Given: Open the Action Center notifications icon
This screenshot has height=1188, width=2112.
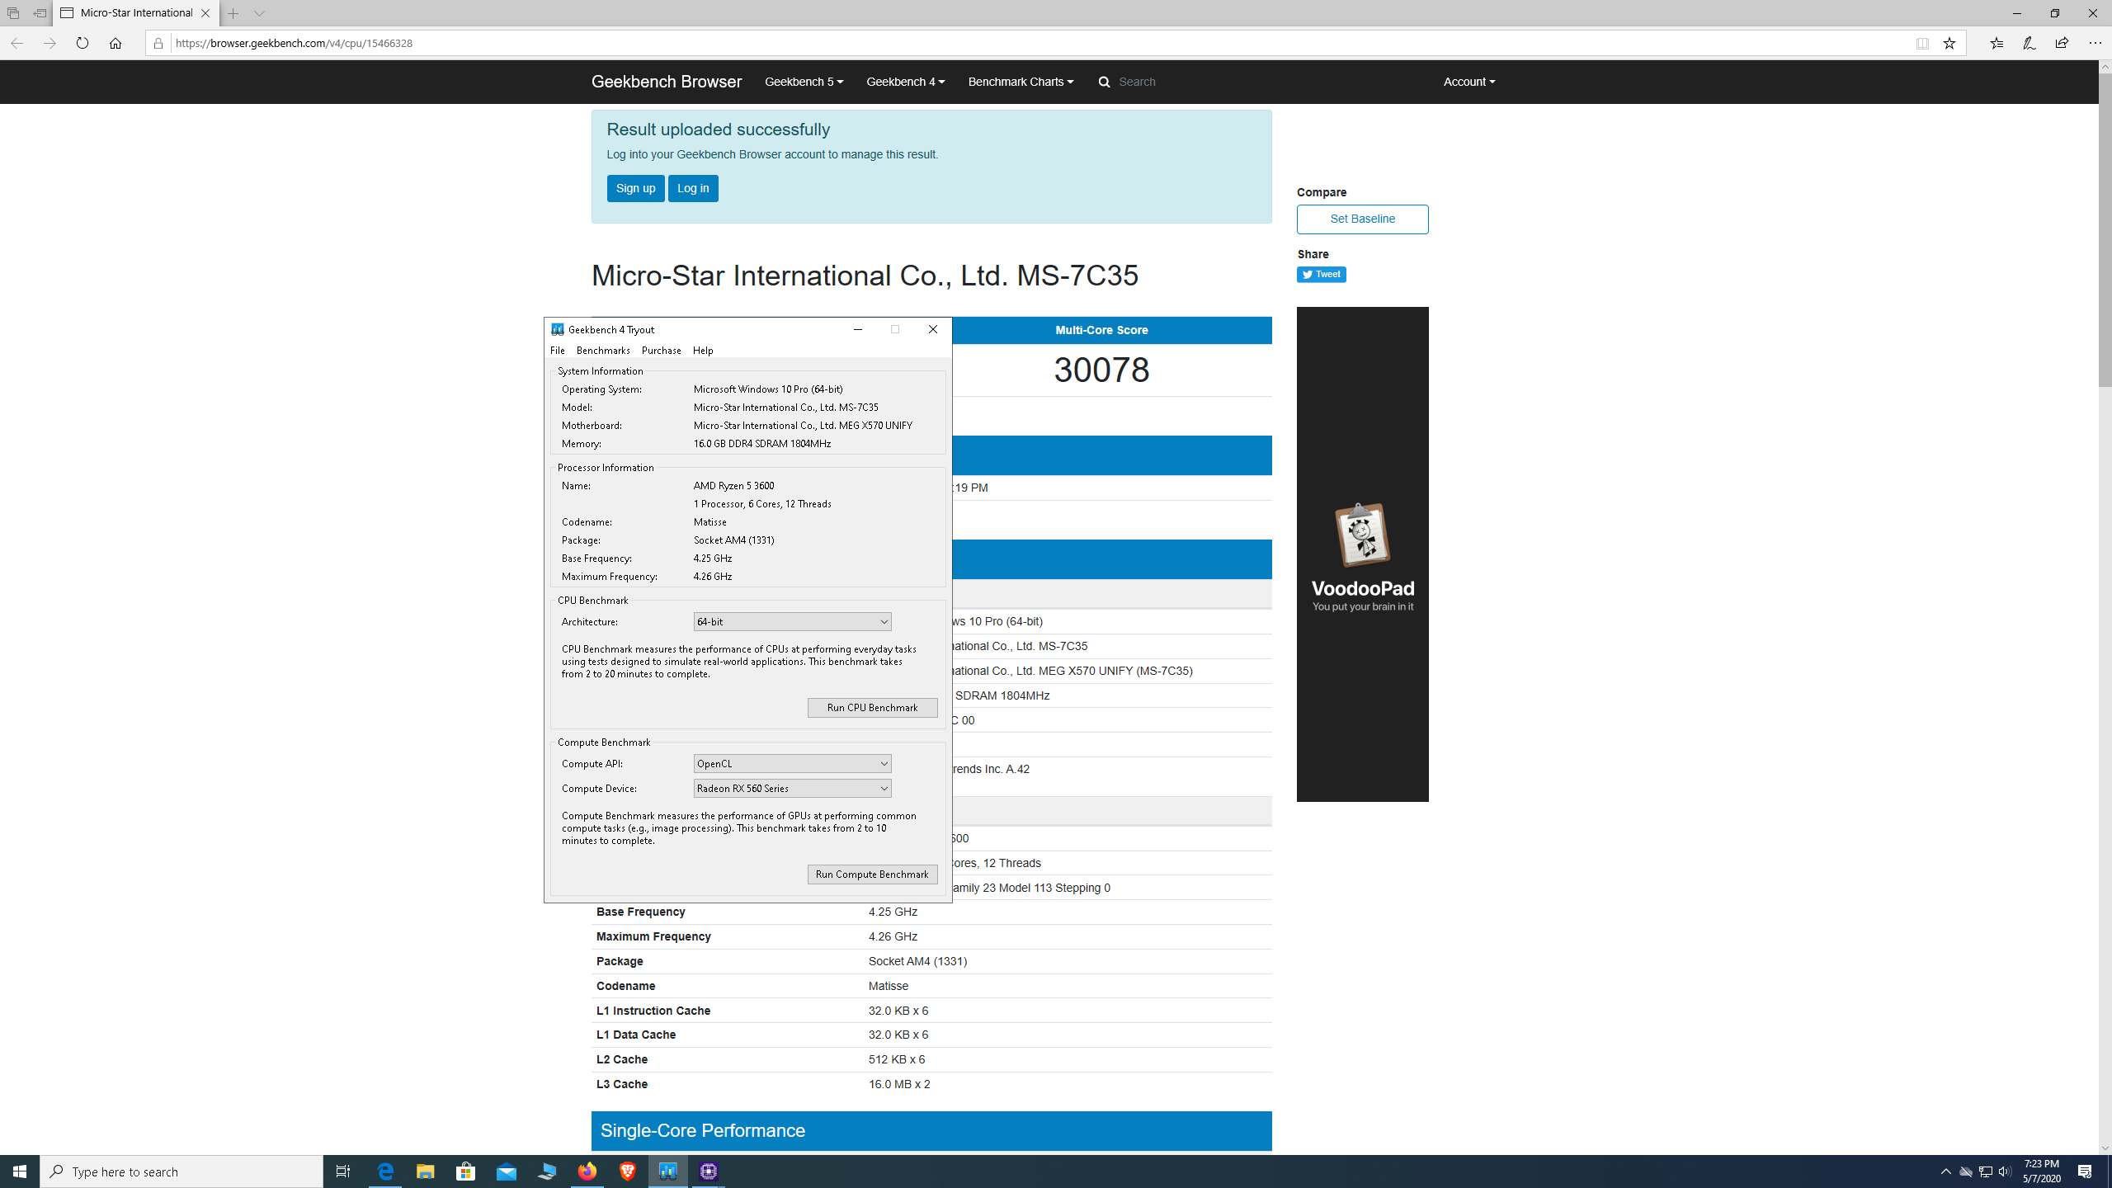Looking at the screenshot, I should point(2085,1171).
